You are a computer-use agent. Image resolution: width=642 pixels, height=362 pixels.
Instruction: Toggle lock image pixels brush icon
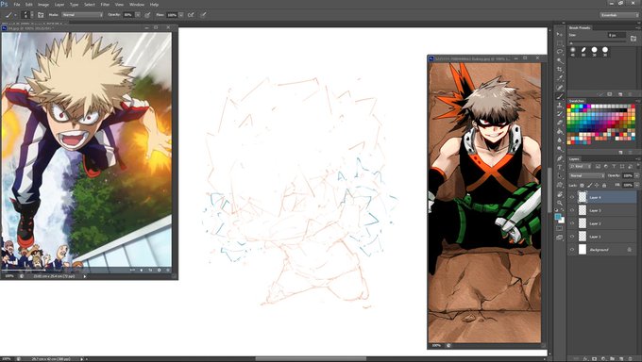589,186
